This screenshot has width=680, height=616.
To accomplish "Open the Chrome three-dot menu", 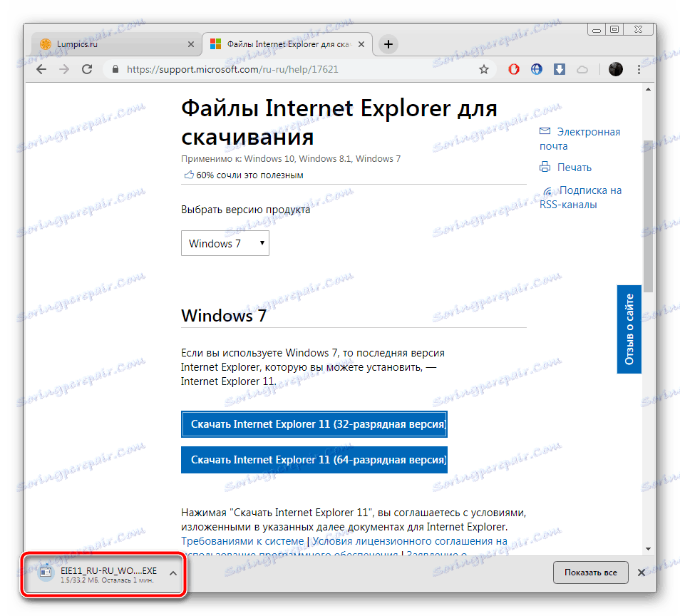I will click(x=639, y=69).
